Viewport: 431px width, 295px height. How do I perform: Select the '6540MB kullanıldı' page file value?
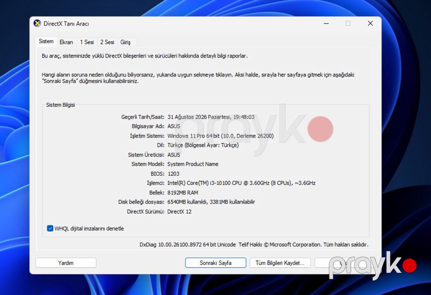click(x=187, y=202)
